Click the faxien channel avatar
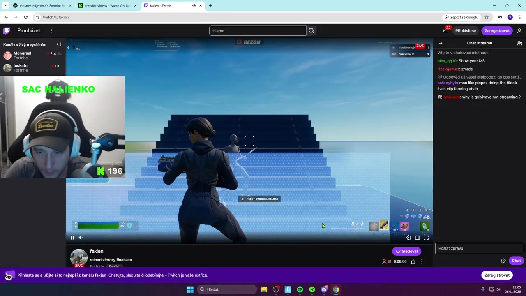This screenshot has width=526, height=296. [x=79, y=257]
